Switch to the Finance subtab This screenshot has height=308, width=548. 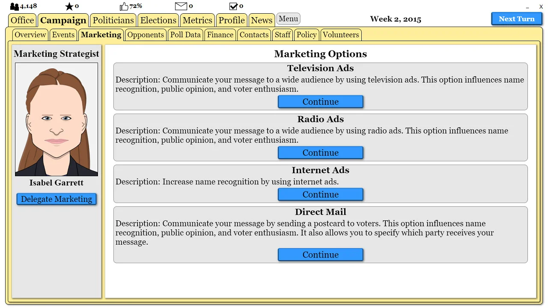pos(220,35)
